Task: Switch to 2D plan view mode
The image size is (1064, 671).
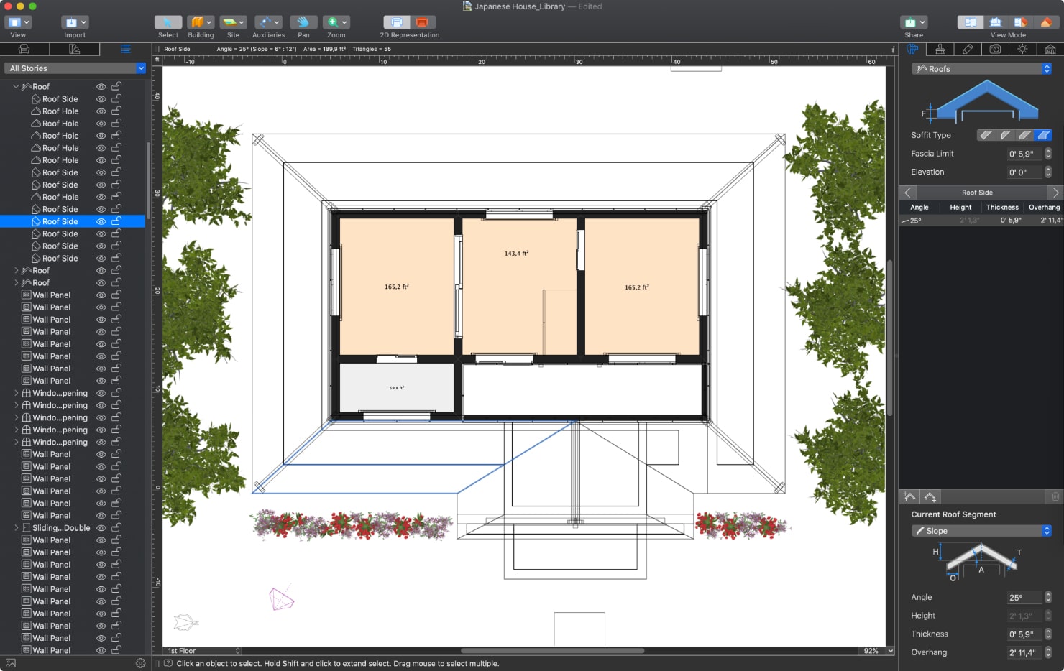Action: [971, 22]
